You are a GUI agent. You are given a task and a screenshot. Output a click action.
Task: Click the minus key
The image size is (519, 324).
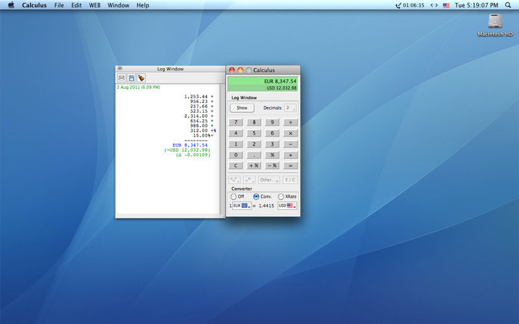coord(290,144)
